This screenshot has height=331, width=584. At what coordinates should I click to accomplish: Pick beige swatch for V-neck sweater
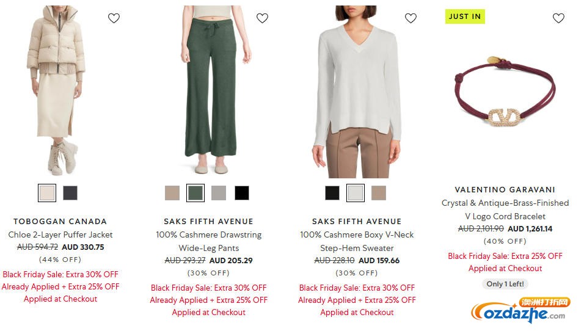tap(379, 193)
